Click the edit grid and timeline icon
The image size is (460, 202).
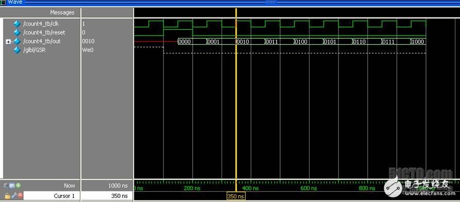pyautogui.click(x=12, y=186)
